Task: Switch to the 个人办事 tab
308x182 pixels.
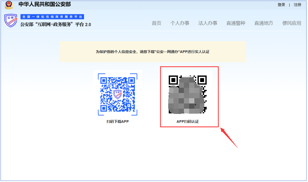Action: pos(180,23)
